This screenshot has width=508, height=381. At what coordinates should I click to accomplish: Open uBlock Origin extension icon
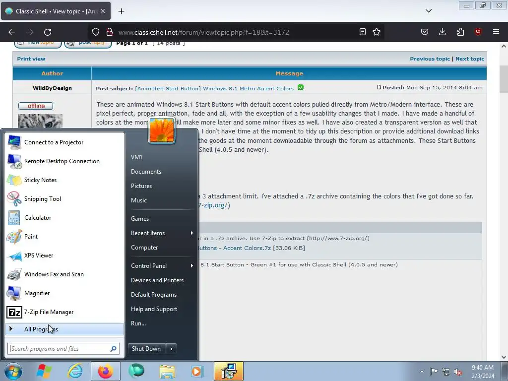click(478, 32)
